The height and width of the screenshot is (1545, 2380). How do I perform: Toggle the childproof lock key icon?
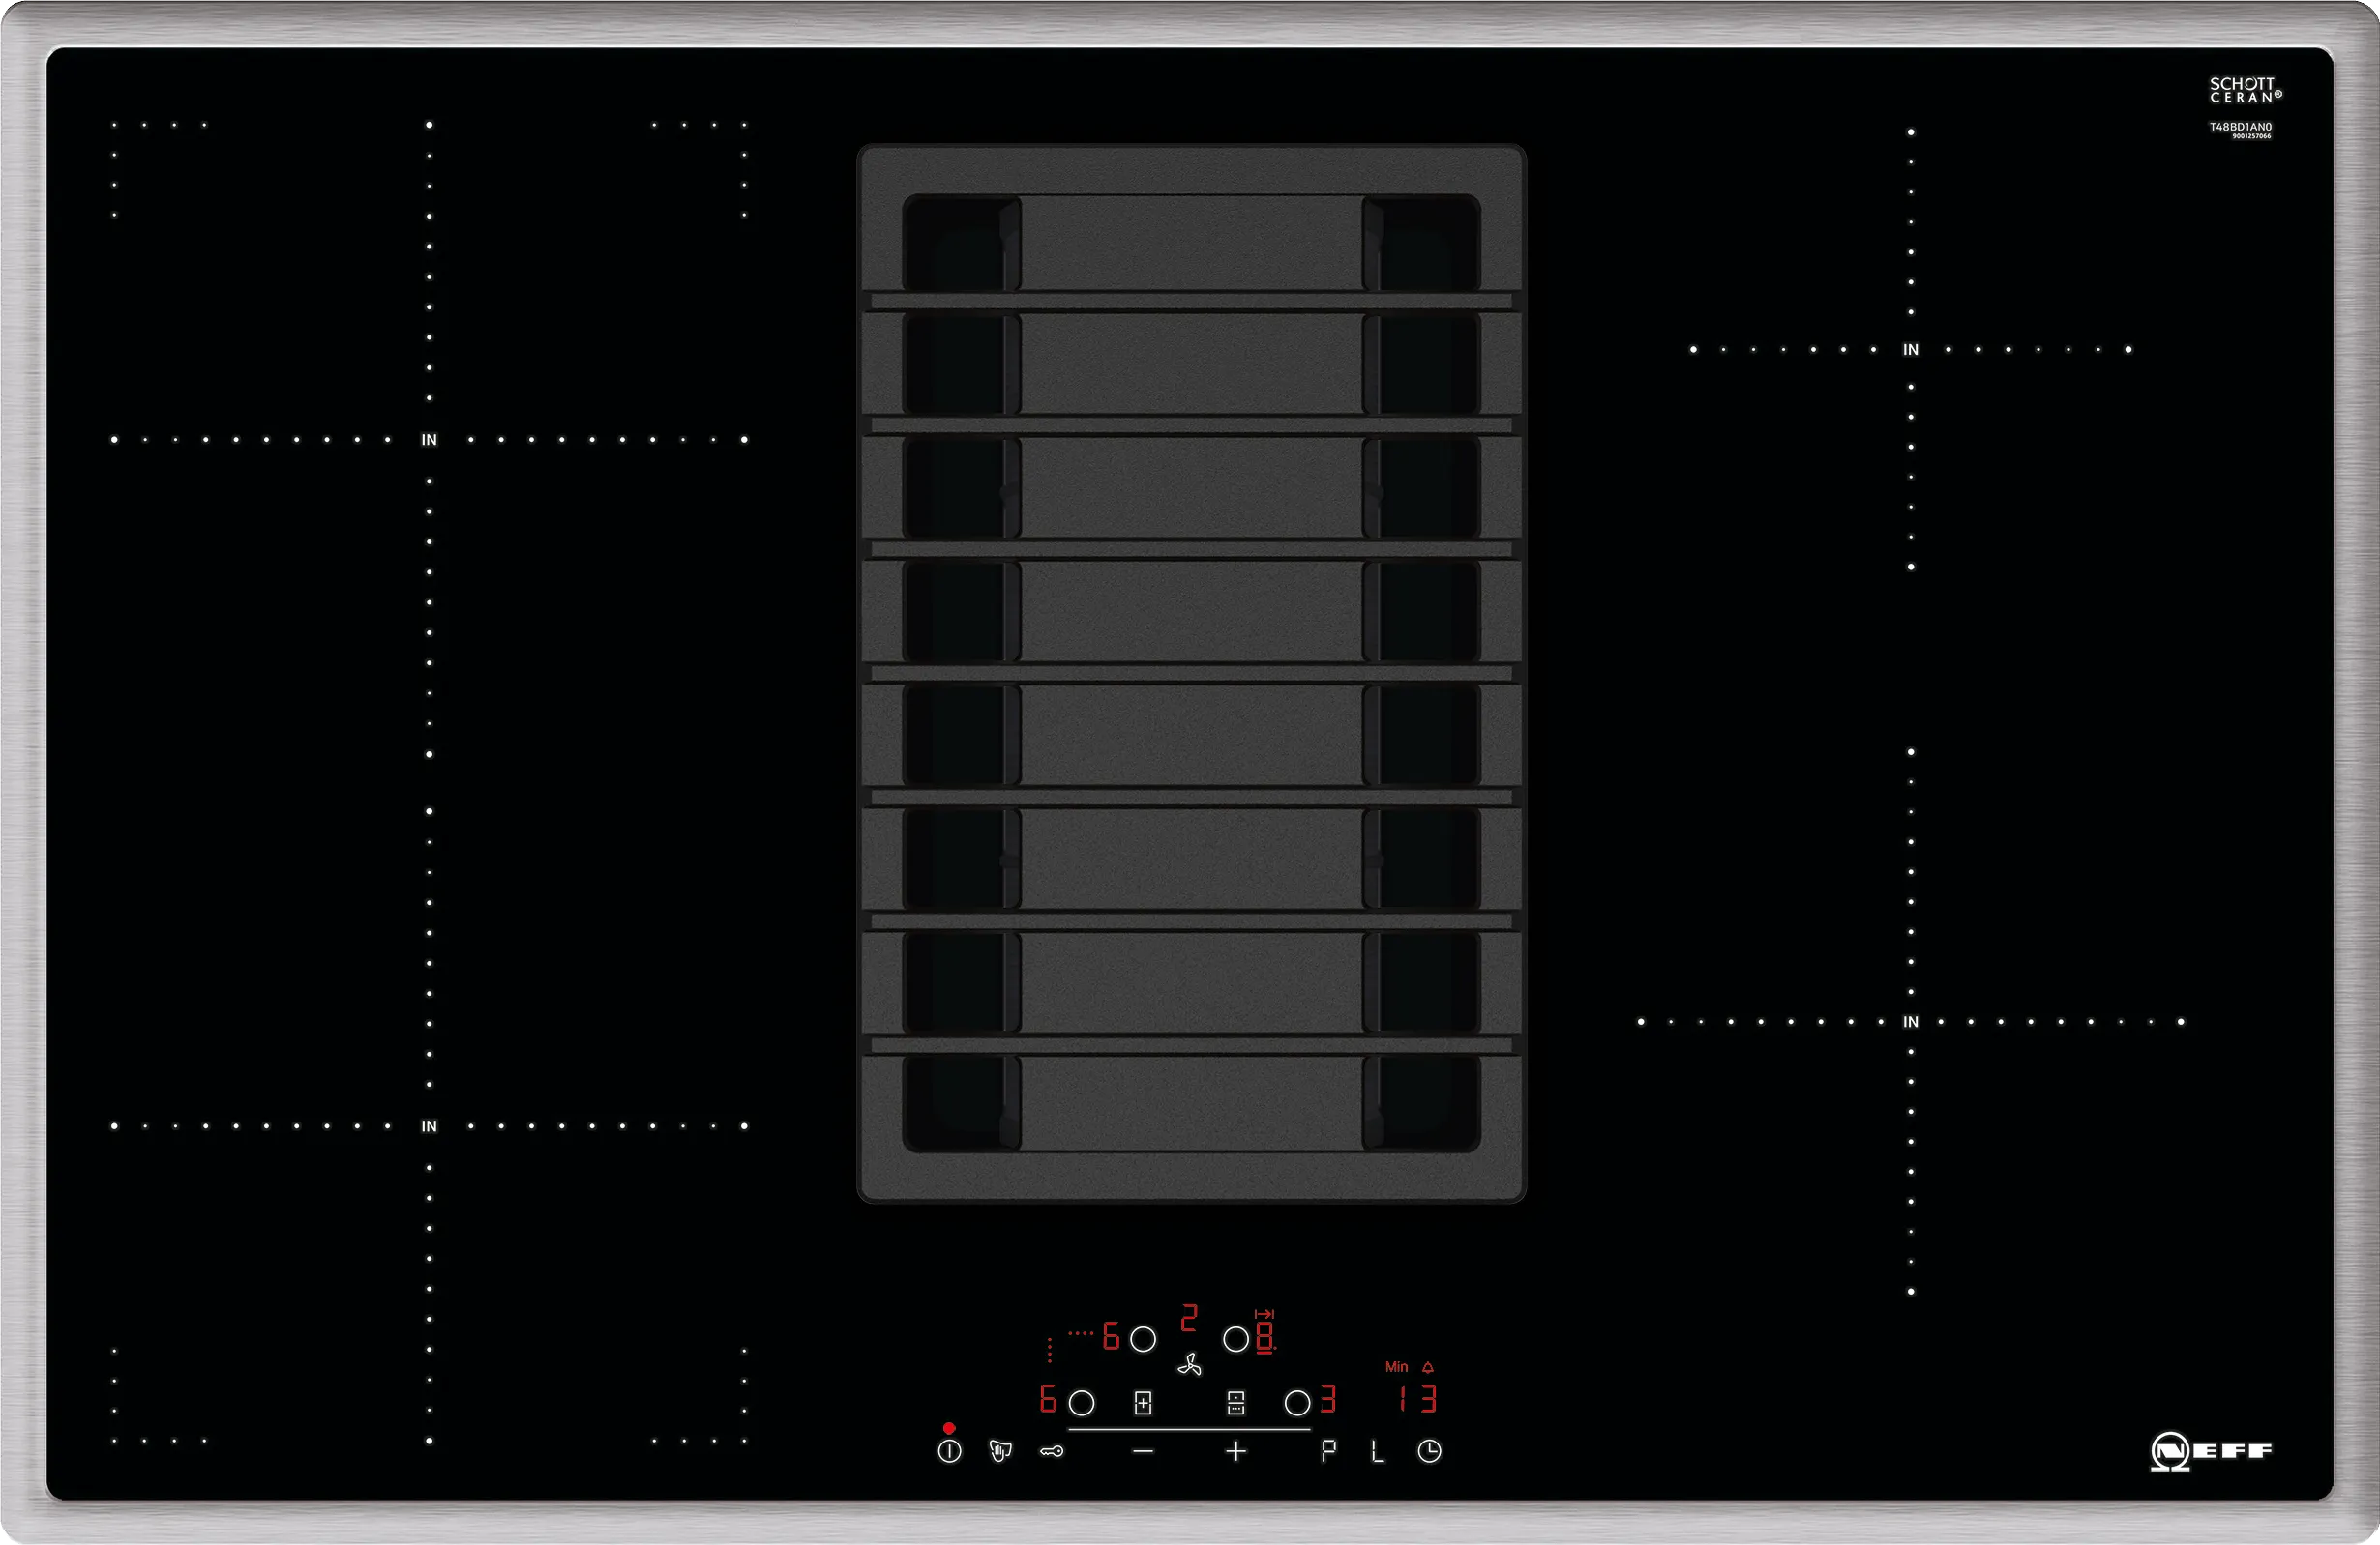(x=1052, y=1451)
